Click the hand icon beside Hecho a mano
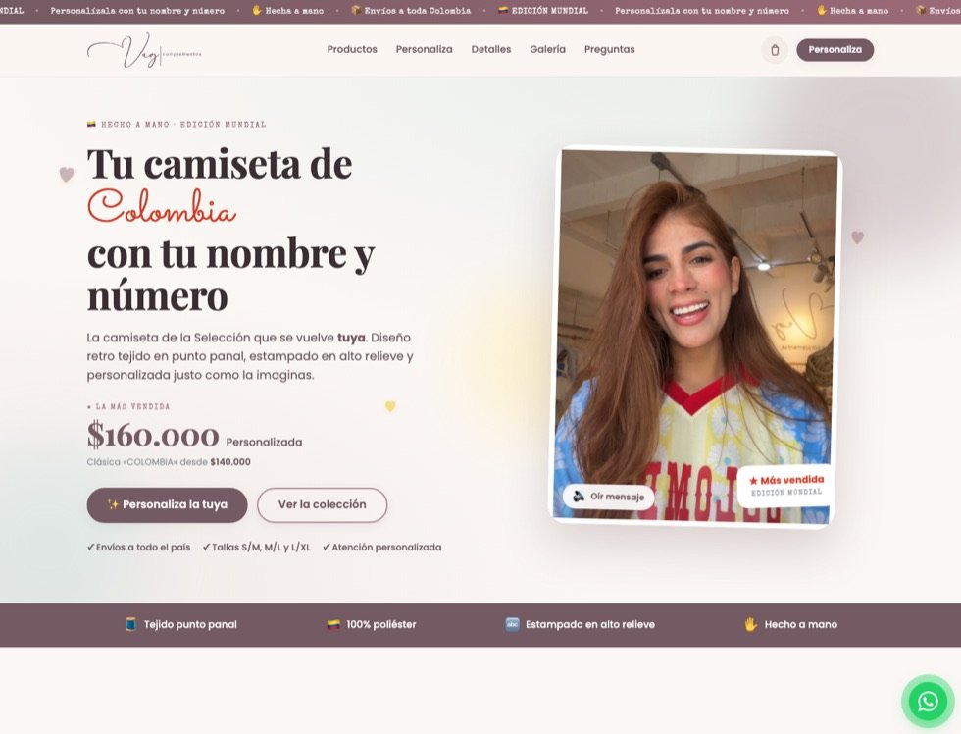The image size is (961, 734). [751, 624]
